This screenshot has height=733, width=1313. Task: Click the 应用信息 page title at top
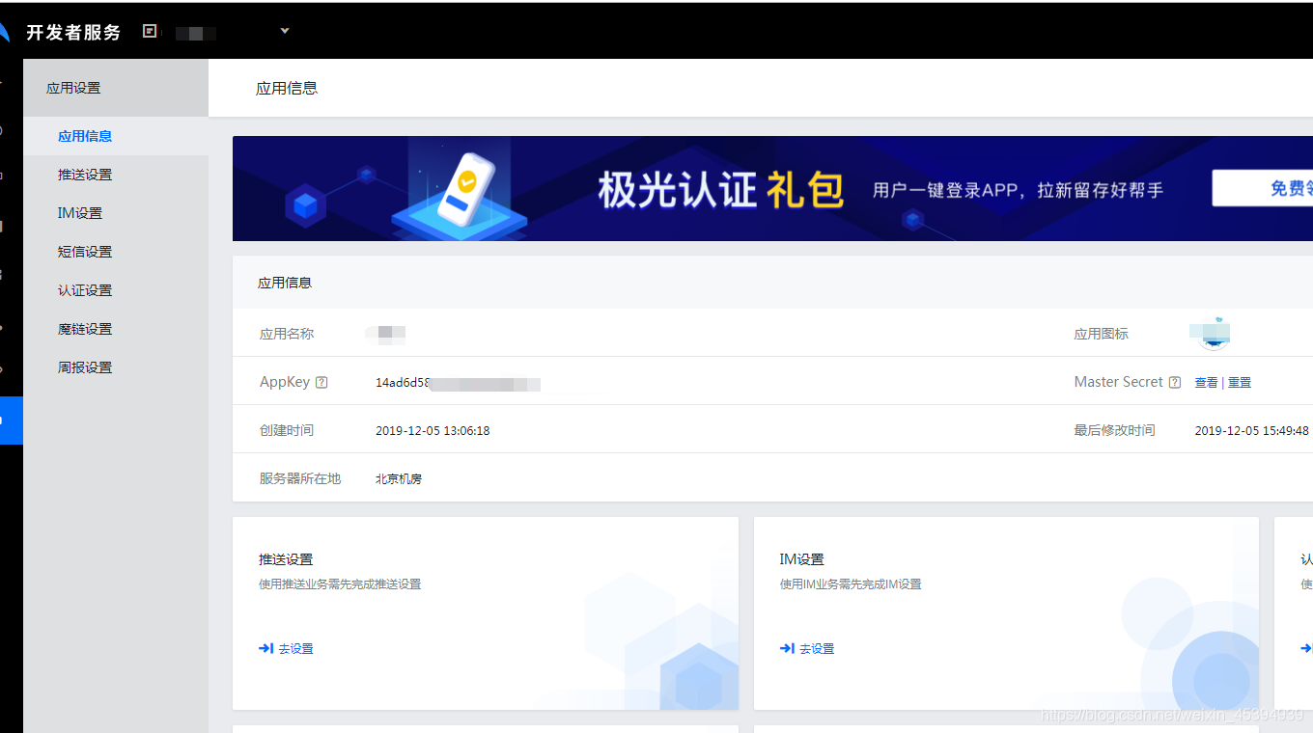[x=287, y=88]
